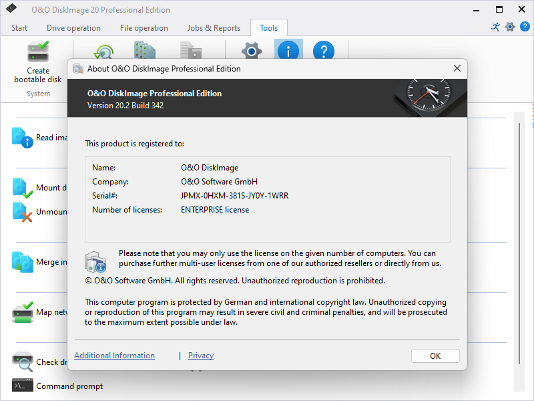Open the Command prompt icon
Image resolution: width=534 pixels, height=401 pixels.
(x=23, y=386)
